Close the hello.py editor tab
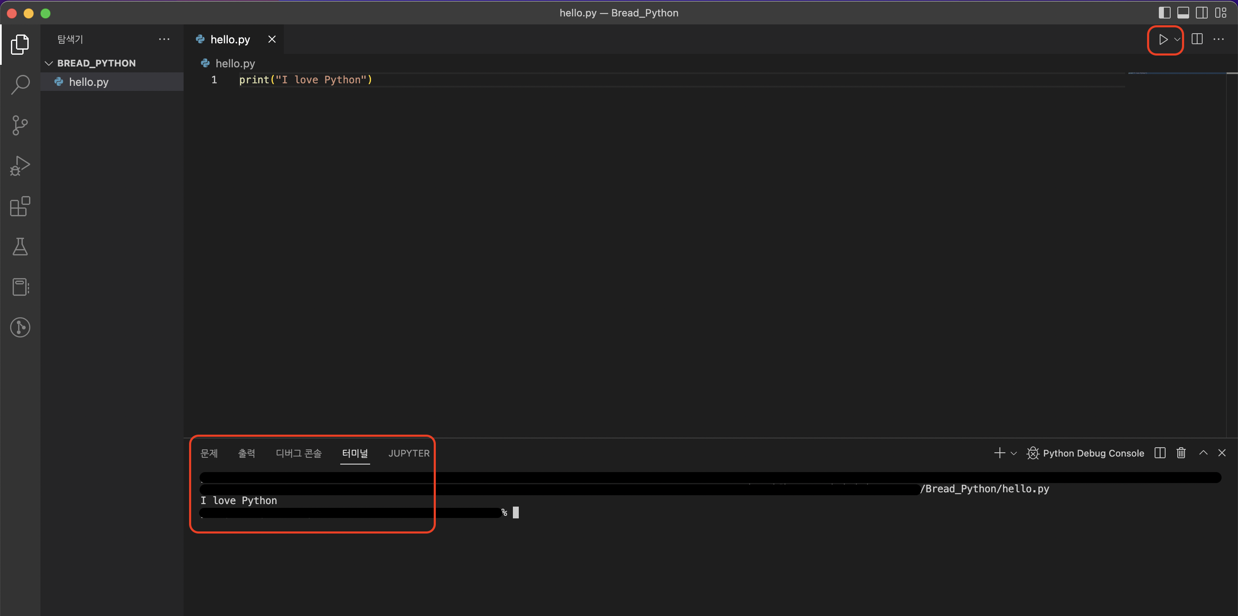 tap(272, 40)
